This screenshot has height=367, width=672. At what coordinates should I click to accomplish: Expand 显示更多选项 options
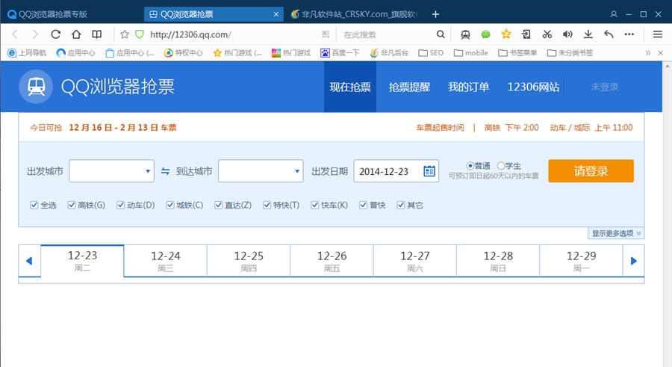point(616,233)
